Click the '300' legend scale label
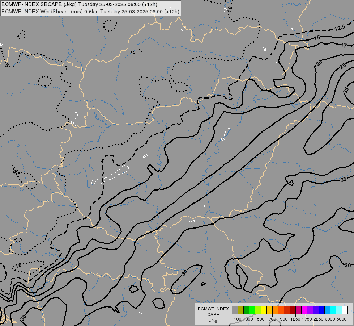 249,319
